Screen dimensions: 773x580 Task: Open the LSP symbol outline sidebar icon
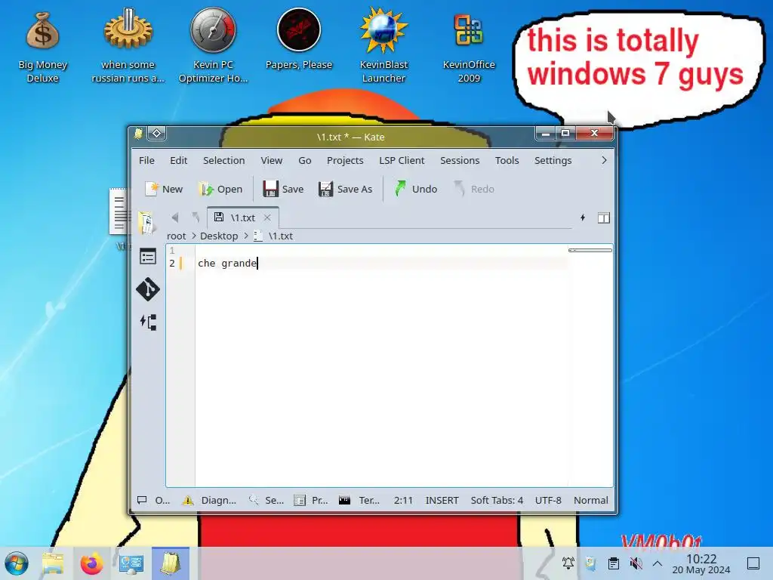(148, 322)
